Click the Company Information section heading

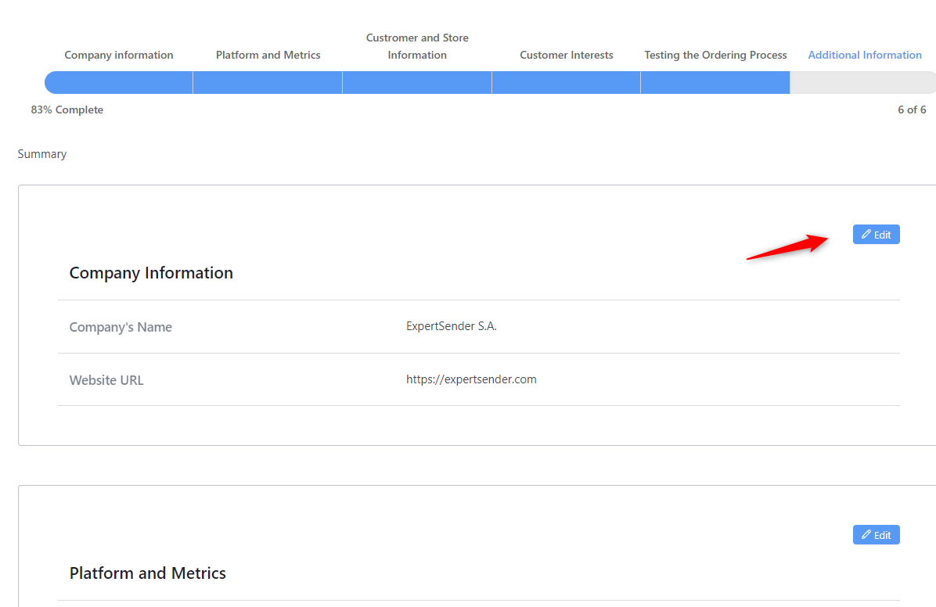[151, 273]
